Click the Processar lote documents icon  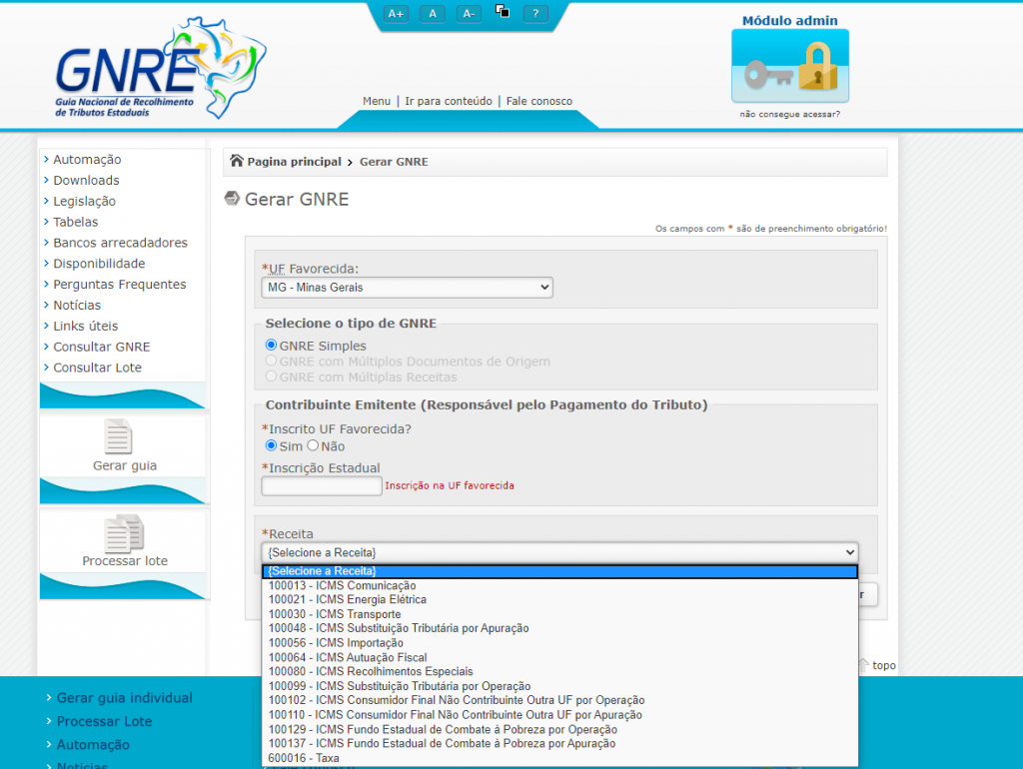[124, 533]
